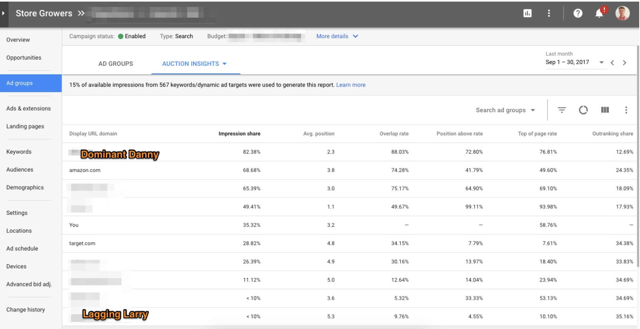Open Devices in sidebar

click(16, 266)
